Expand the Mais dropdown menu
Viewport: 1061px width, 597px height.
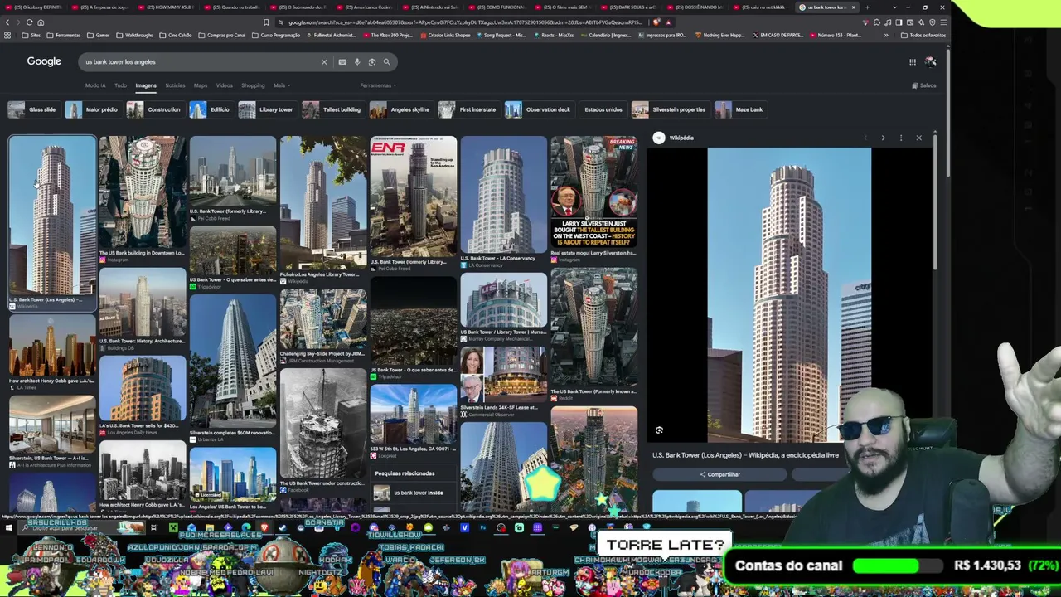click(281, 85)
